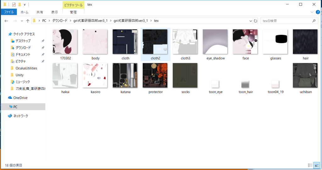The height and width of the screenshot is (170, 322).
Task: Click tex in the address breadcrumb
Action: pyautogui.click(x=156, y=21)
